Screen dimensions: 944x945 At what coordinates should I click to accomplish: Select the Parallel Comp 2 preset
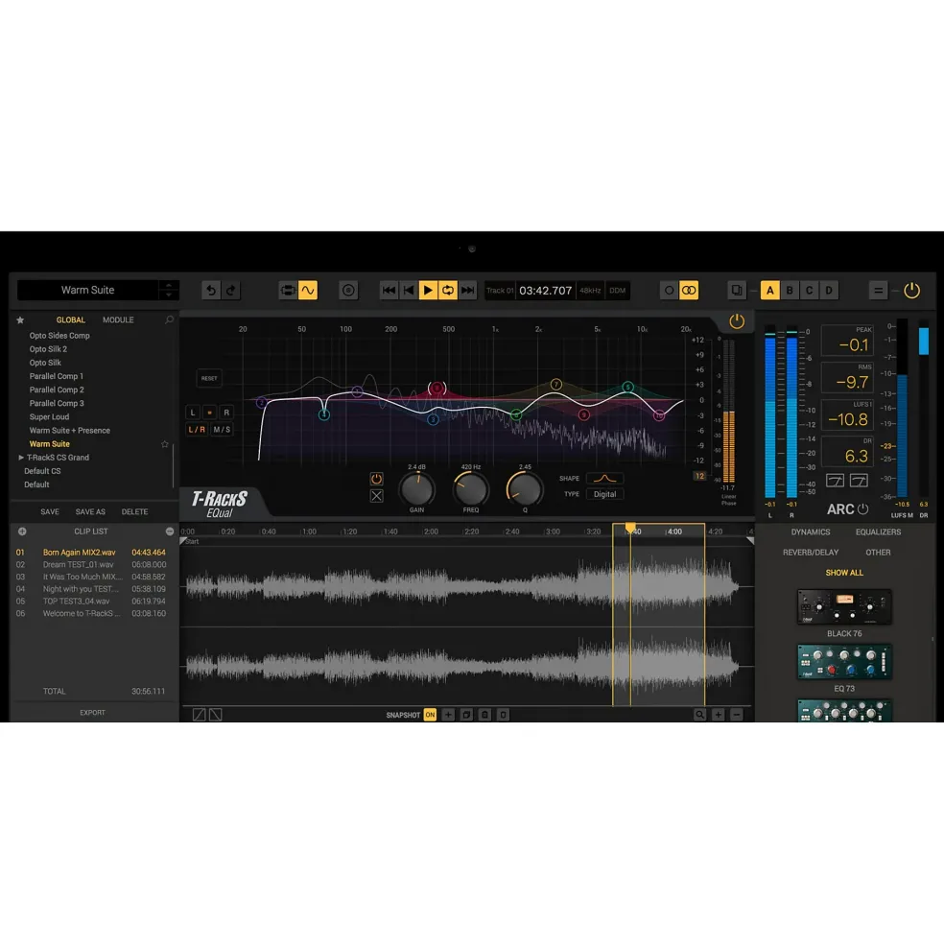click(57, 390)
